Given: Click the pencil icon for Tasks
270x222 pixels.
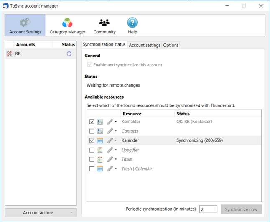Looking at the screenshot, I should pyautogui.click(x=110, y=159).
